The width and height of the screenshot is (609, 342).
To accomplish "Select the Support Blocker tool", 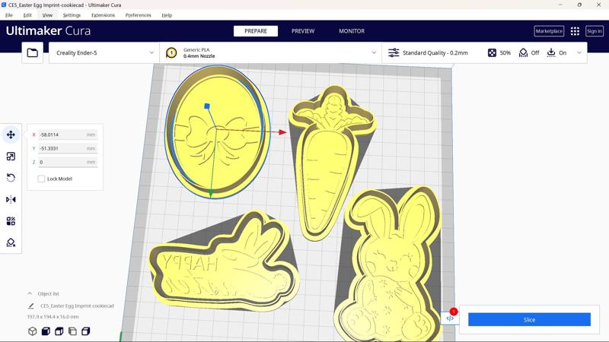I will [x=11, y=242].
